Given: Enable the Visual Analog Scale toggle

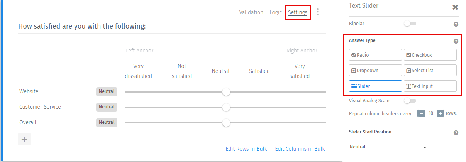Looking at the screenshot, I should coord(410,101).
